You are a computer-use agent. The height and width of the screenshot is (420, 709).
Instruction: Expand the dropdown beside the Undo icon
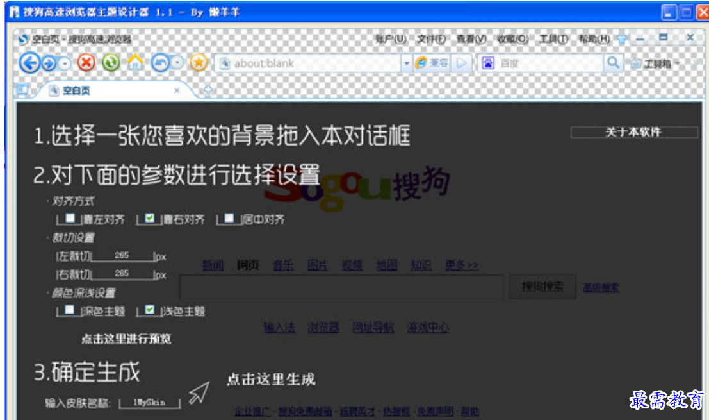click(x=177, y=62)
